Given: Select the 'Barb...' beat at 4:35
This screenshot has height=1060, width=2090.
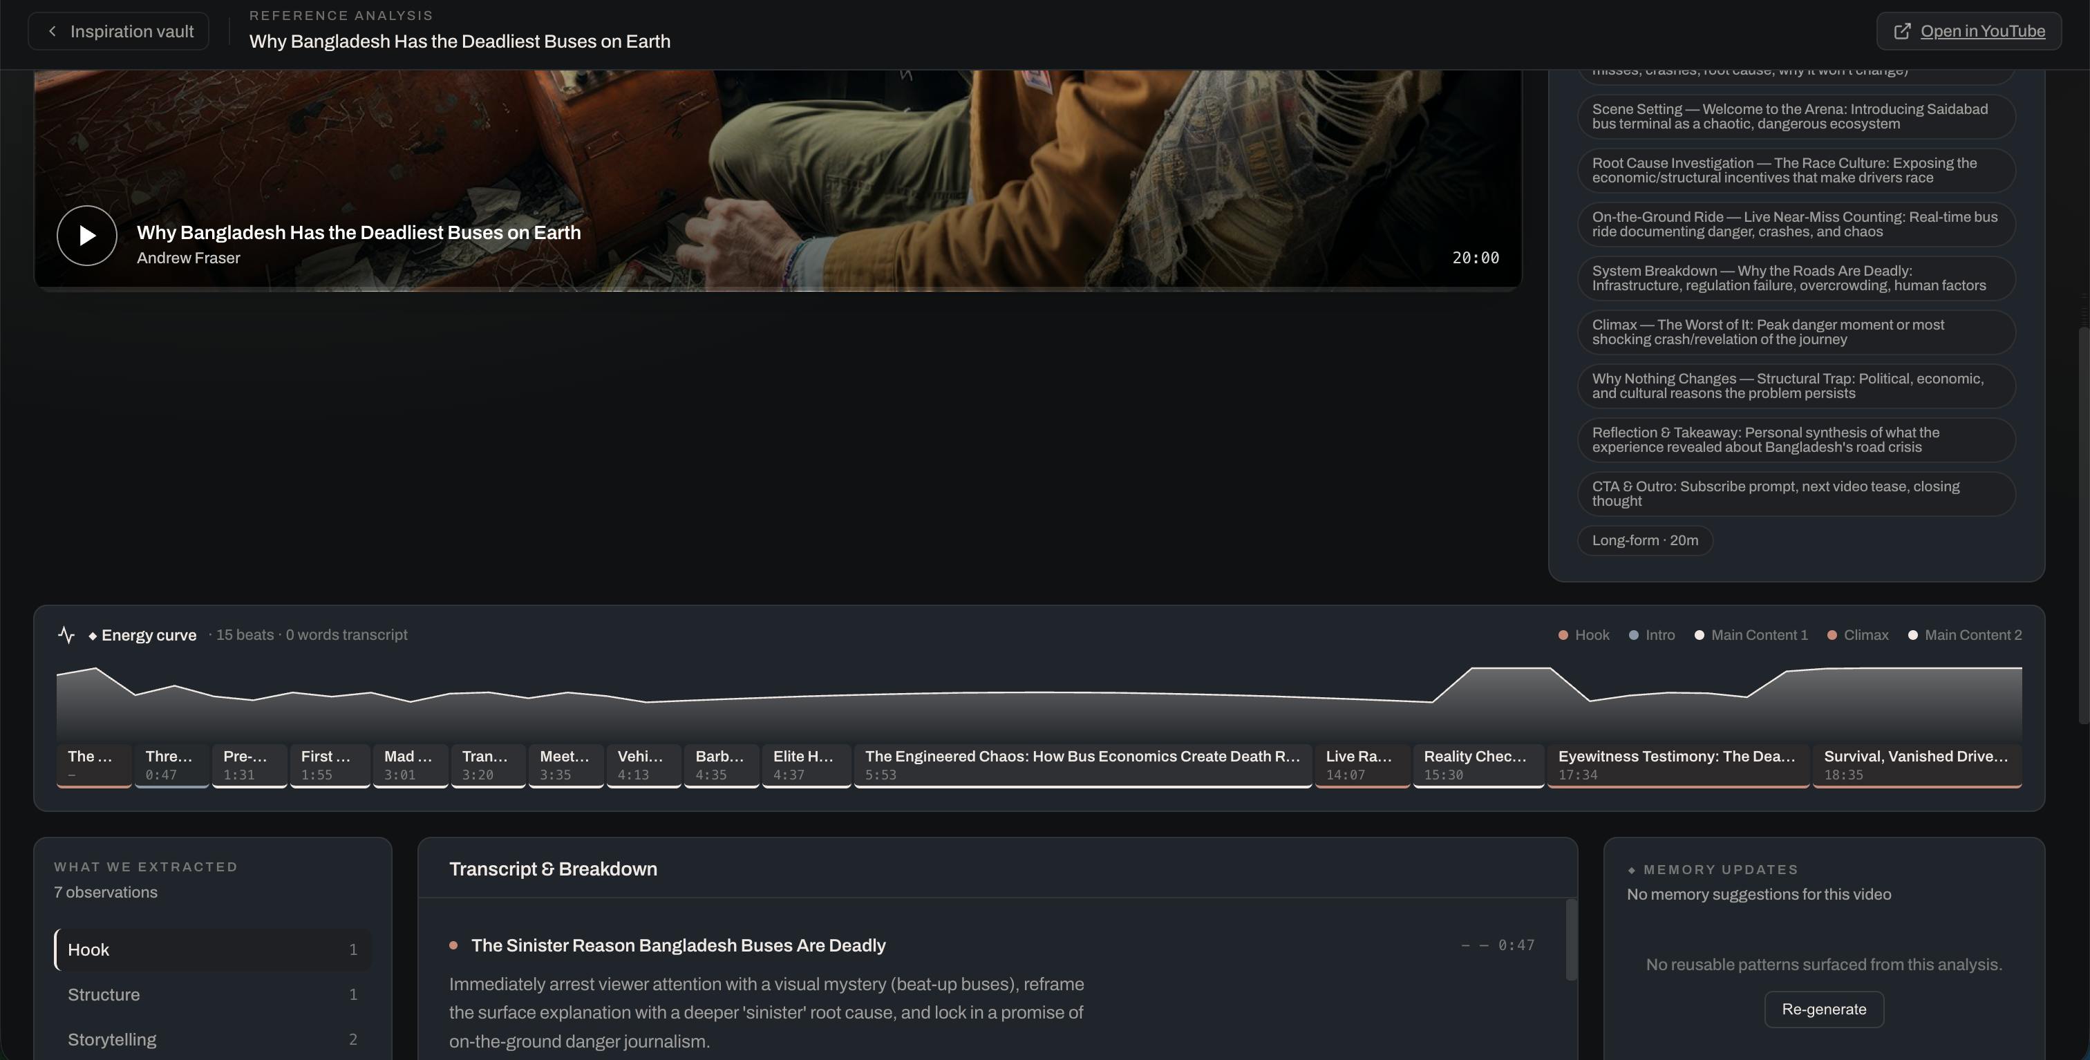Looking at the screenshot, I should pos(722,765).
